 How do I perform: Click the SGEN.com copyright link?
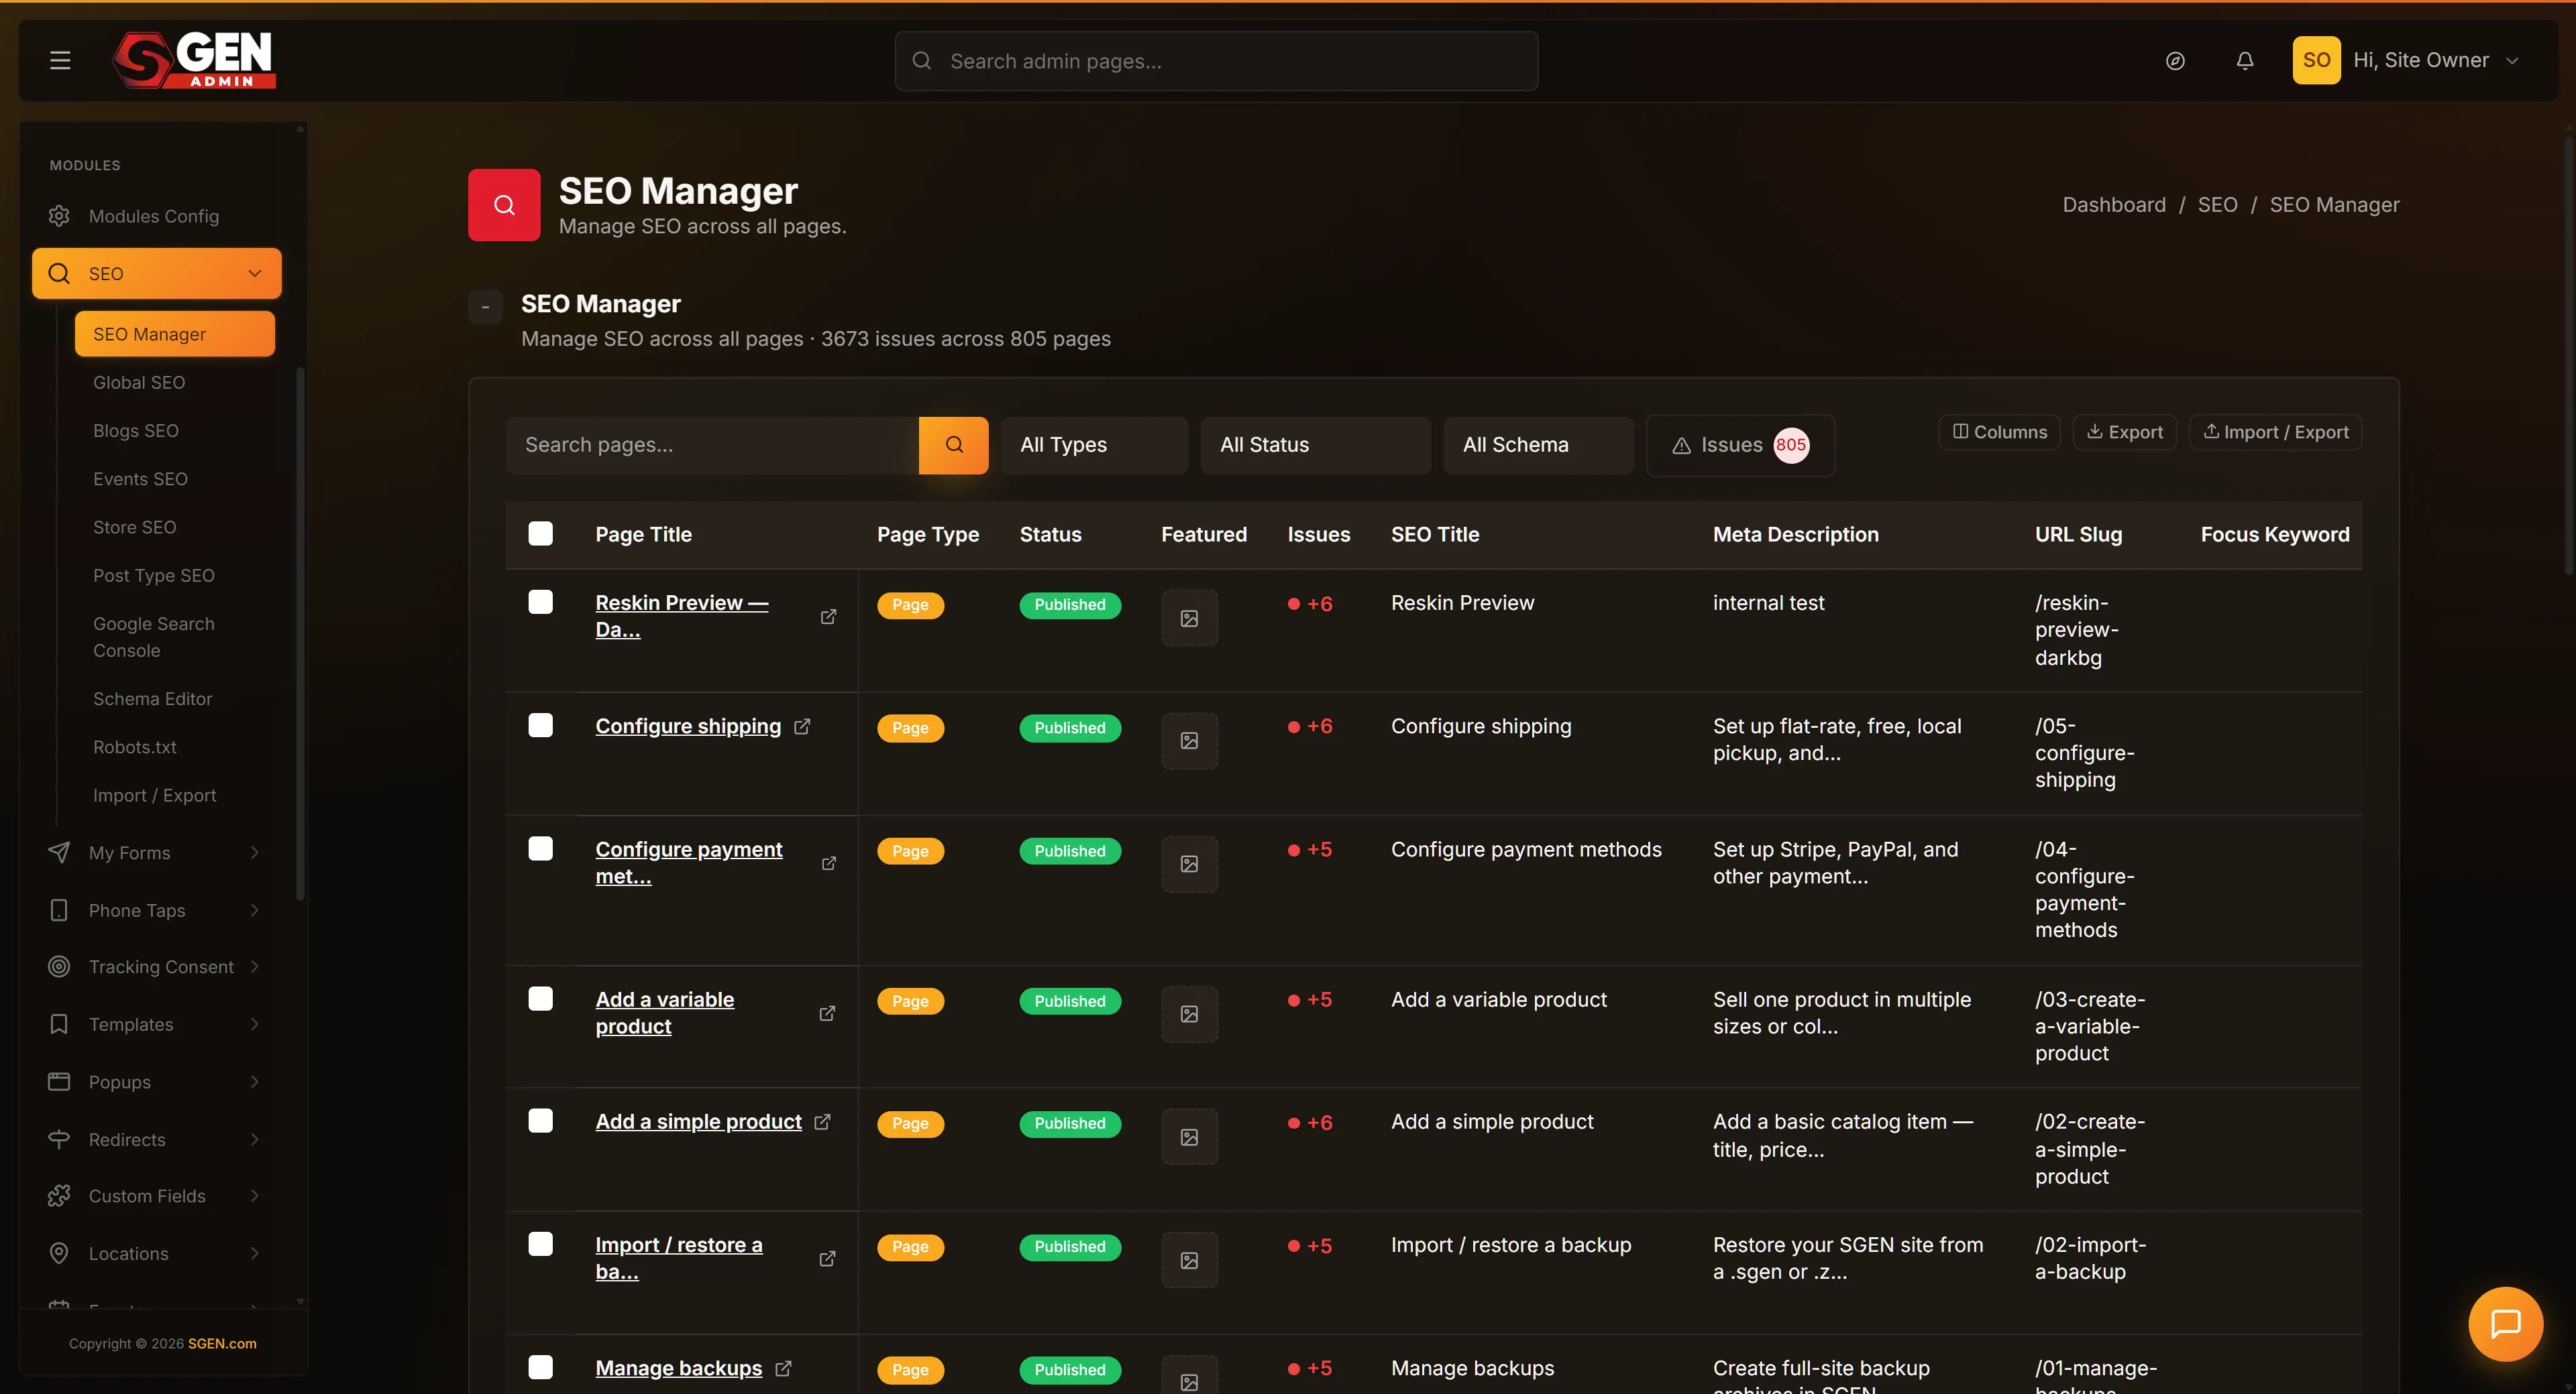(x=222, y=1343)
